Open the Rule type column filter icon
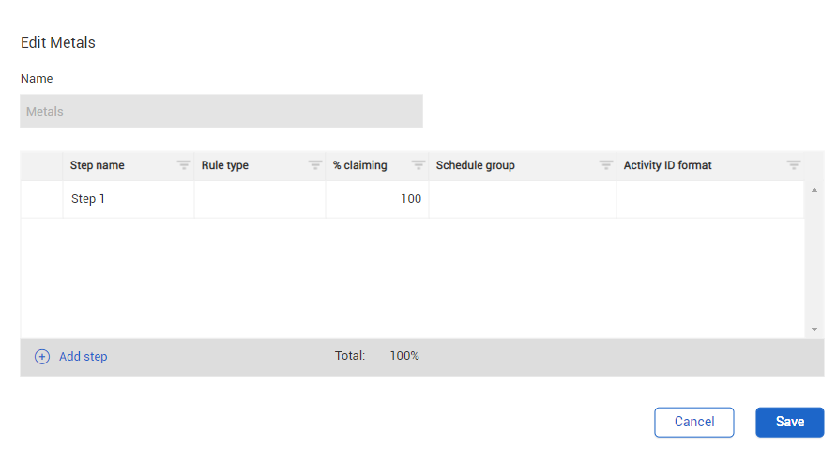 315,165
